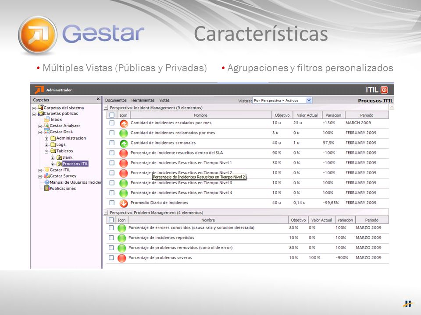Click green status icon for Tiempo Nivel 4
Viewport: 421px width, 315px height.
point(124,193)
